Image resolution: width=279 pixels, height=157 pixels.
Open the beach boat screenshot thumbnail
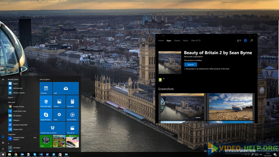(230, 107)
